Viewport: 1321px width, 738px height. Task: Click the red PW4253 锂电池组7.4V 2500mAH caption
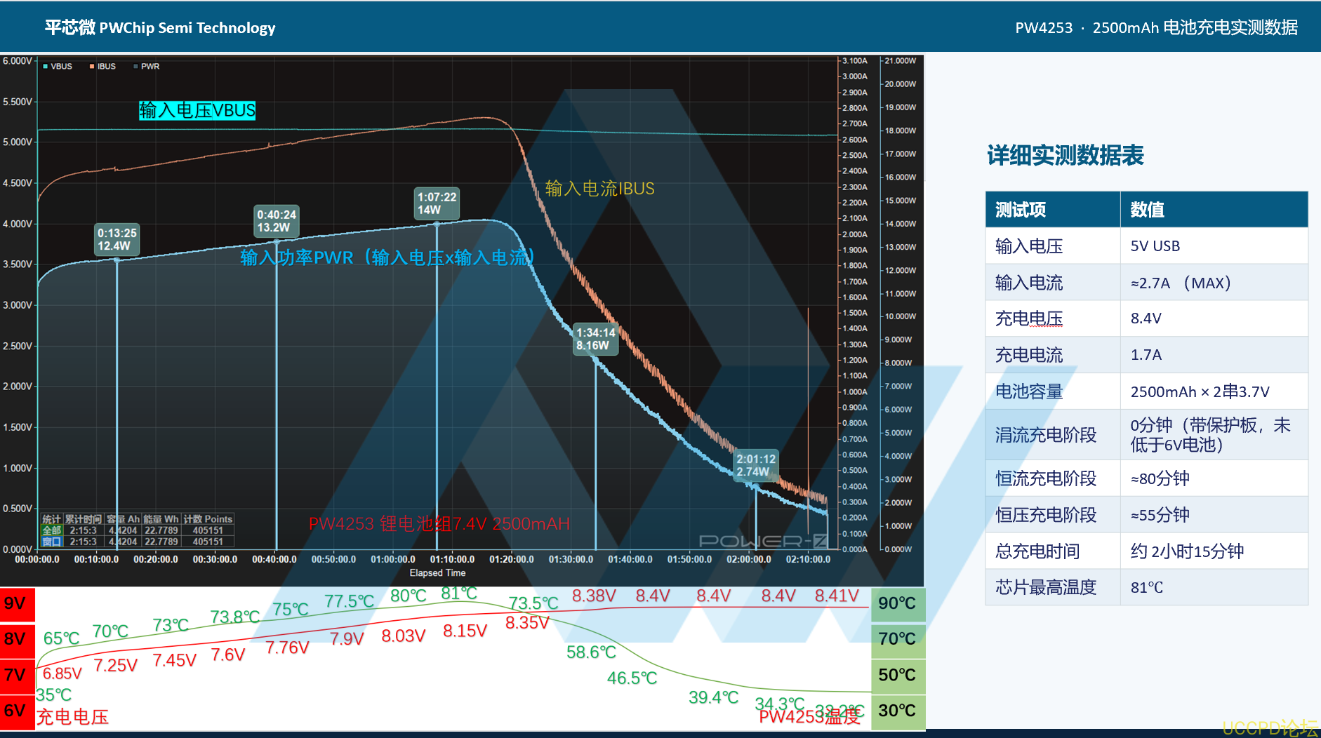click(x=439, y=524)
